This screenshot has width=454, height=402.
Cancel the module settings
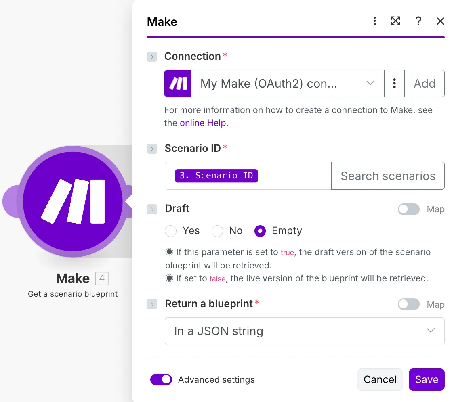[380, 379]
